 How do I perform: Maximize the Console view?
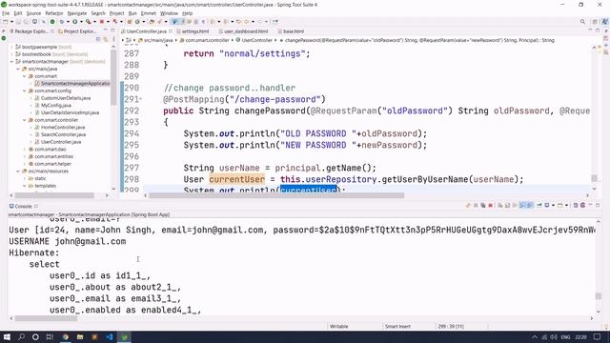[598, 205]
